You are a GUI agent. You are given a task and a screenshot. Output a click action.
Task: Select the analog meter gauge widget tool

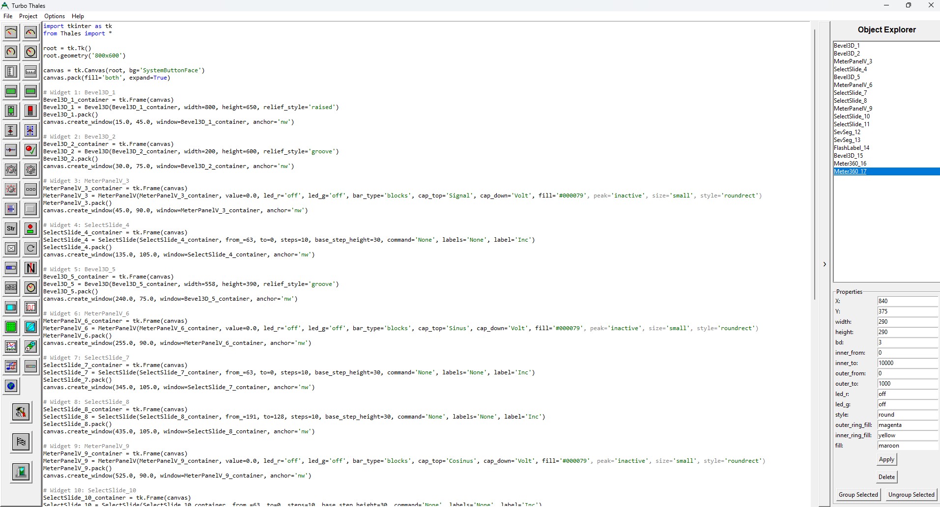tap(11, 32)
